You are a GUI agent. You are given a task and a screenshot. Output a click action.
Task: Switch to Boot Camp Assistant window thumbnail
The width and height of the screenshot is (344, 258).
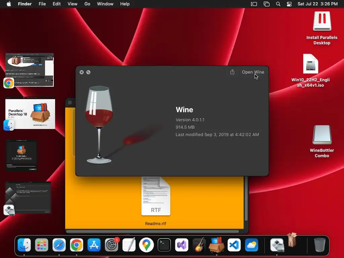point(28,197)
